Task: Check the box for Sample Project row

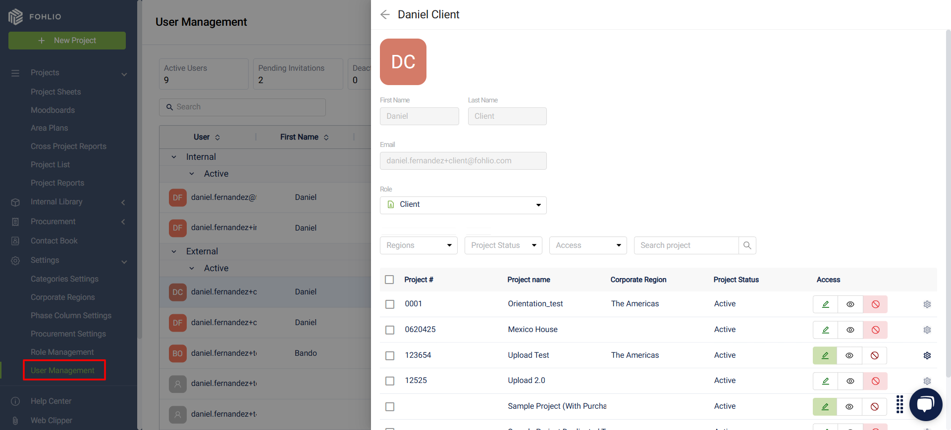Action: pos(390,407)
